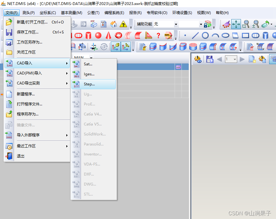The width and height of the screenshot is (276, 219).
Task: Open the 公差(T) menu
Action: point(93,13)
